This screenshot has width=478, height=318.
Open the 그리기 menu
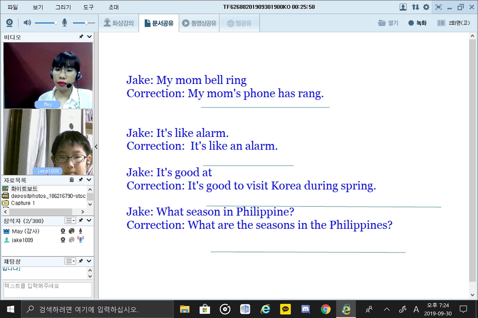click(63, 7)
